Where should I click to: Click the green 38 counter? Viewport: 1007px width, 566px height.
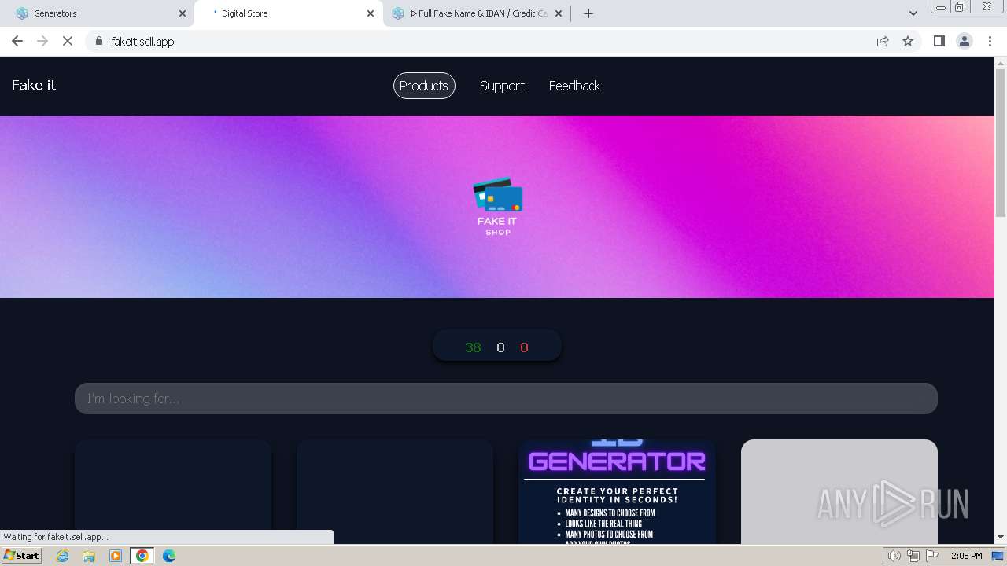[473, 347]
